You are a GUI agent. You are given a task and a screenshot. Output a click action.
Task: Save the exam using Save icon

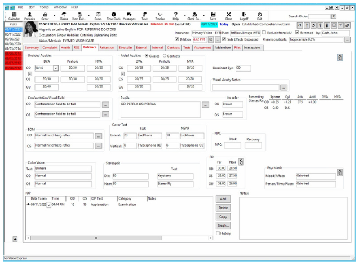coord(212,16)
